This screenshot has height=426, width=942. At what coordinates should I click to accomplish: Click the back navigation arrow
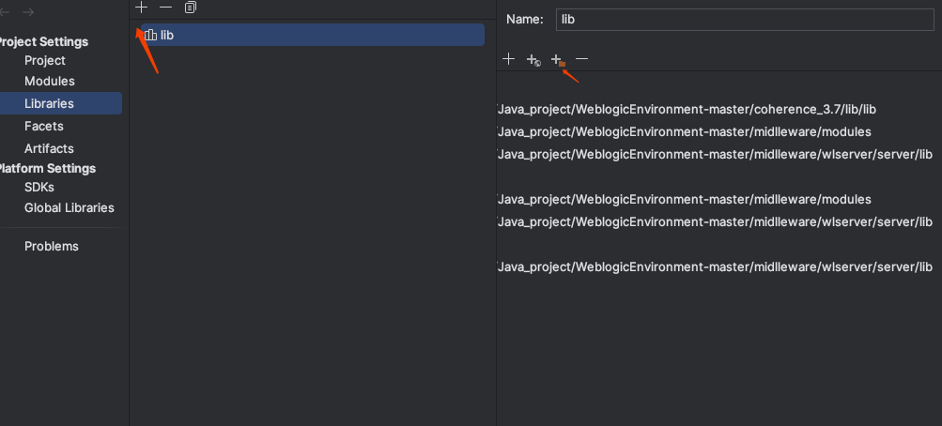pyautogui.click(x=5, y=12)
